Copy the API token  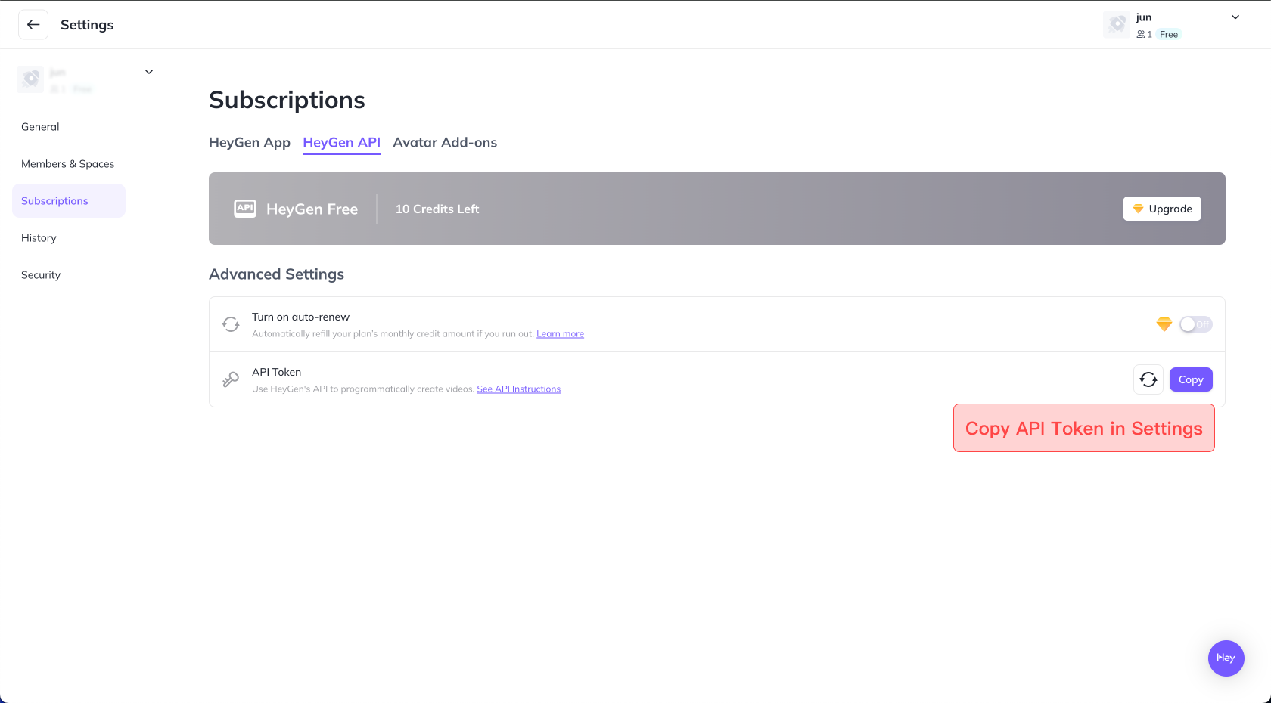1191,379
